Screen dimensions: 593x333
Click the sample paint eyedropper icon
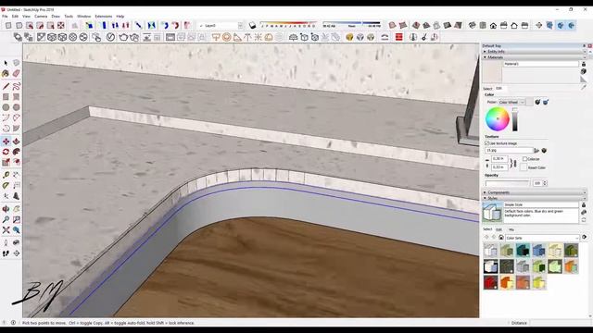click(583, 87)
